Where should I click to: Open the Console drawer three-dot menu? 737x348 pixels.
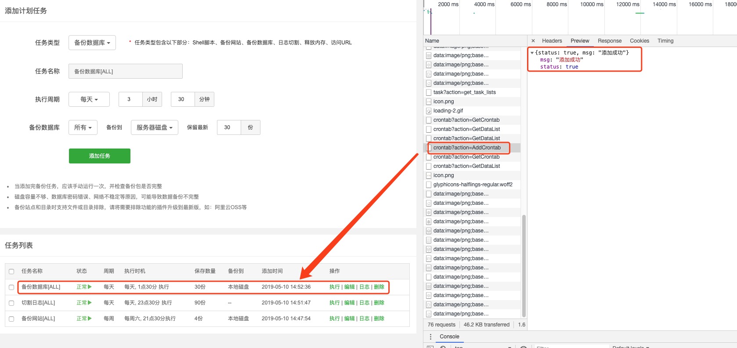click(430, 337)
